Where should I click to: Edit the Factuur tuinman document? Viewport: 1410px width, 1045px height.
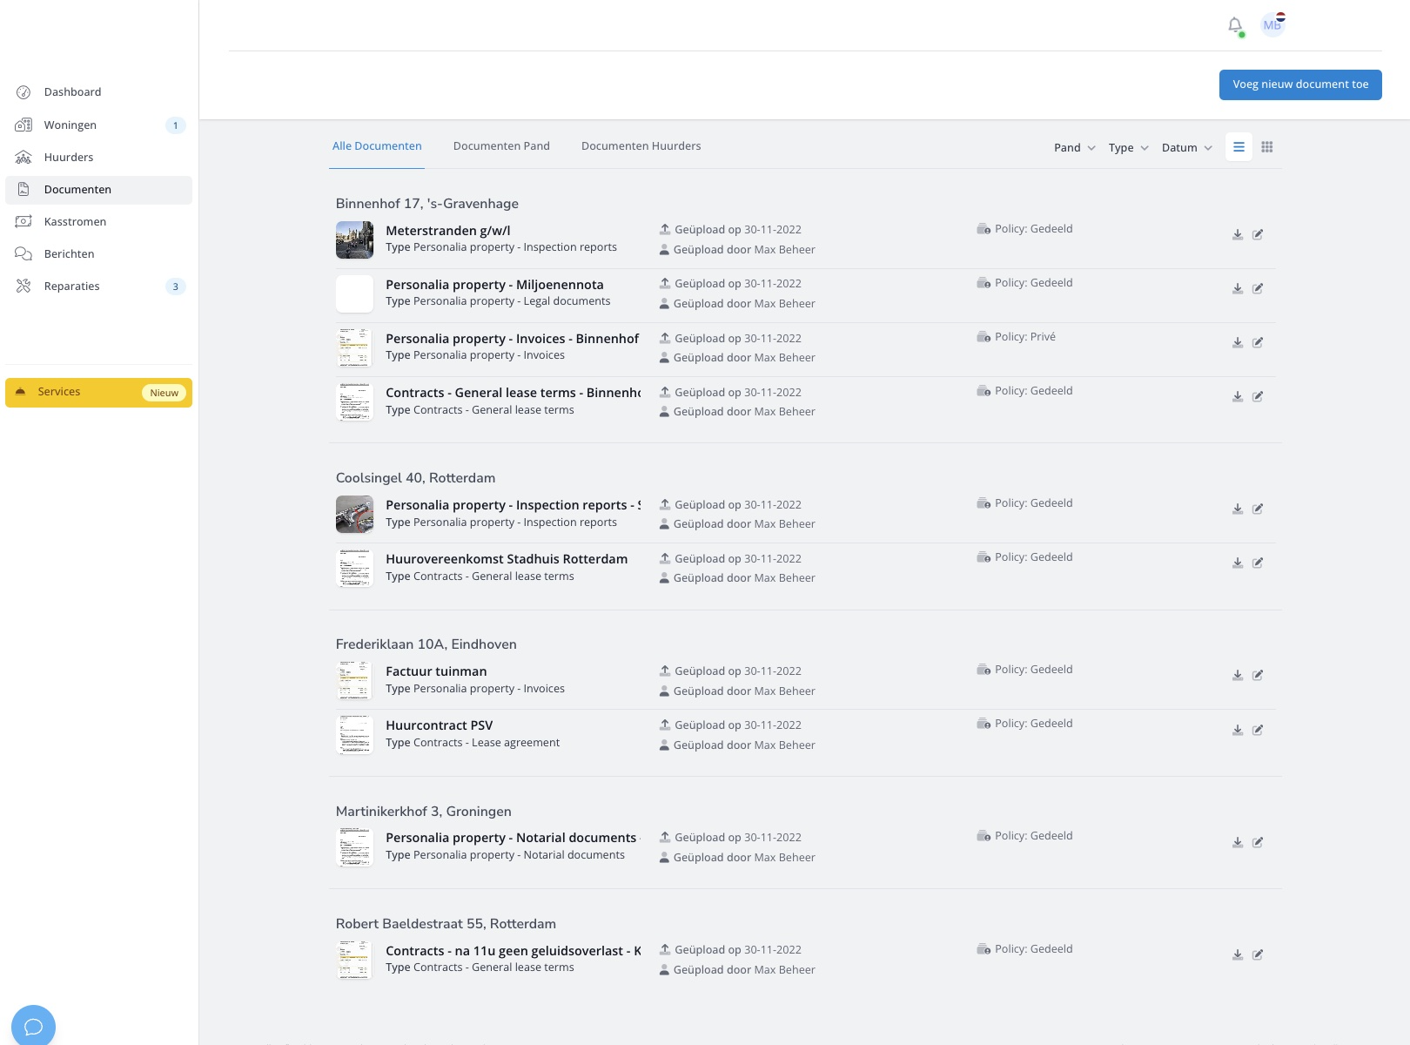pos(1258,676)
